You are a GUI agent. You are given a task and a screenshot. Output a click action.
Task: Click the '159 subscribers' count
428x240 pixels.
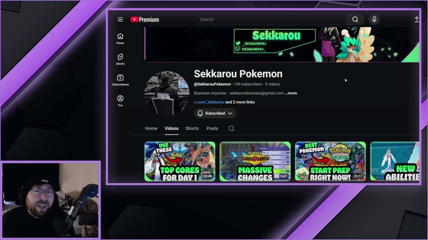click(x=248, y=84)
